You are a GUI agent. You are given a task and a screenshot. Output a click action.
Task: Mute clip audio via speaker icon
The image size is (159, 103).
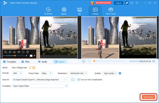(19, 52)
